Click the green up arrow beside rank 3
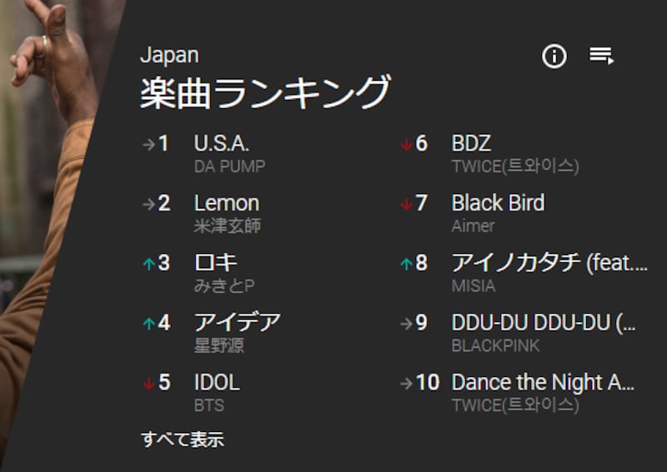Viewport: 667px width, 472px height. point(148,264)
